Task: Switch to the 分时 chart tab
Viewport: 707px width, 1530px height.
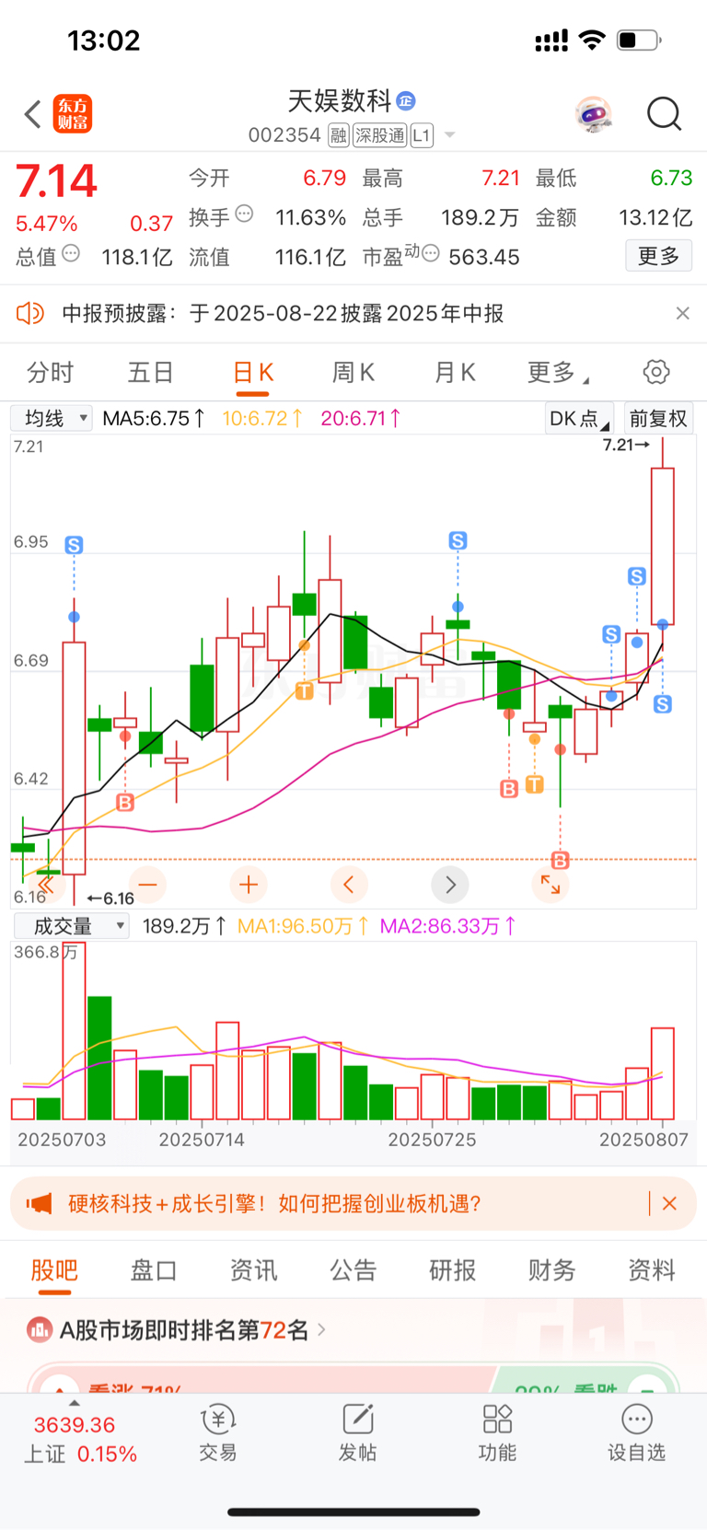Action: point(50,372)
